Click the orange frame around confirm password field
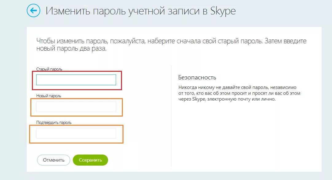 click(123, 134)
